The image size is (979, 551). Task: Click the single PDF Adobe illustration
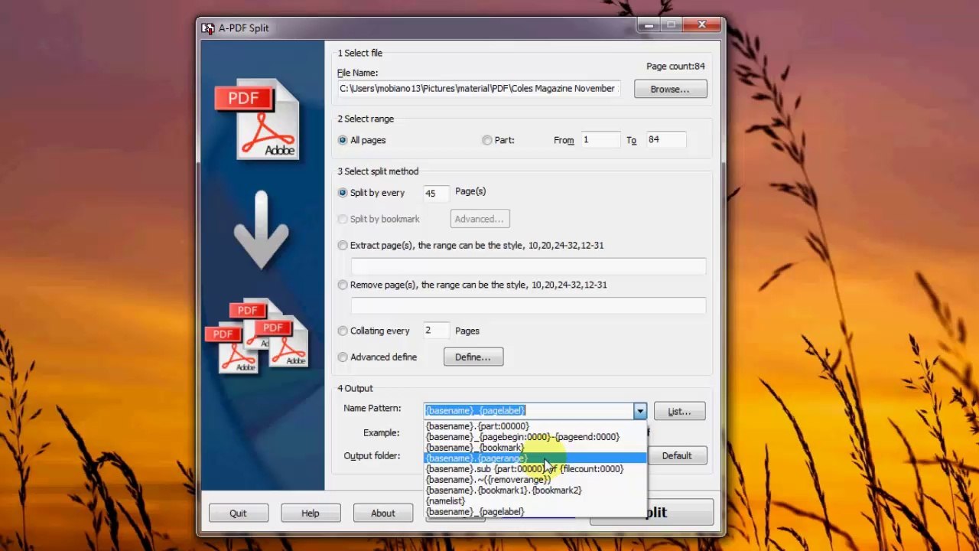tap(258, 119)
